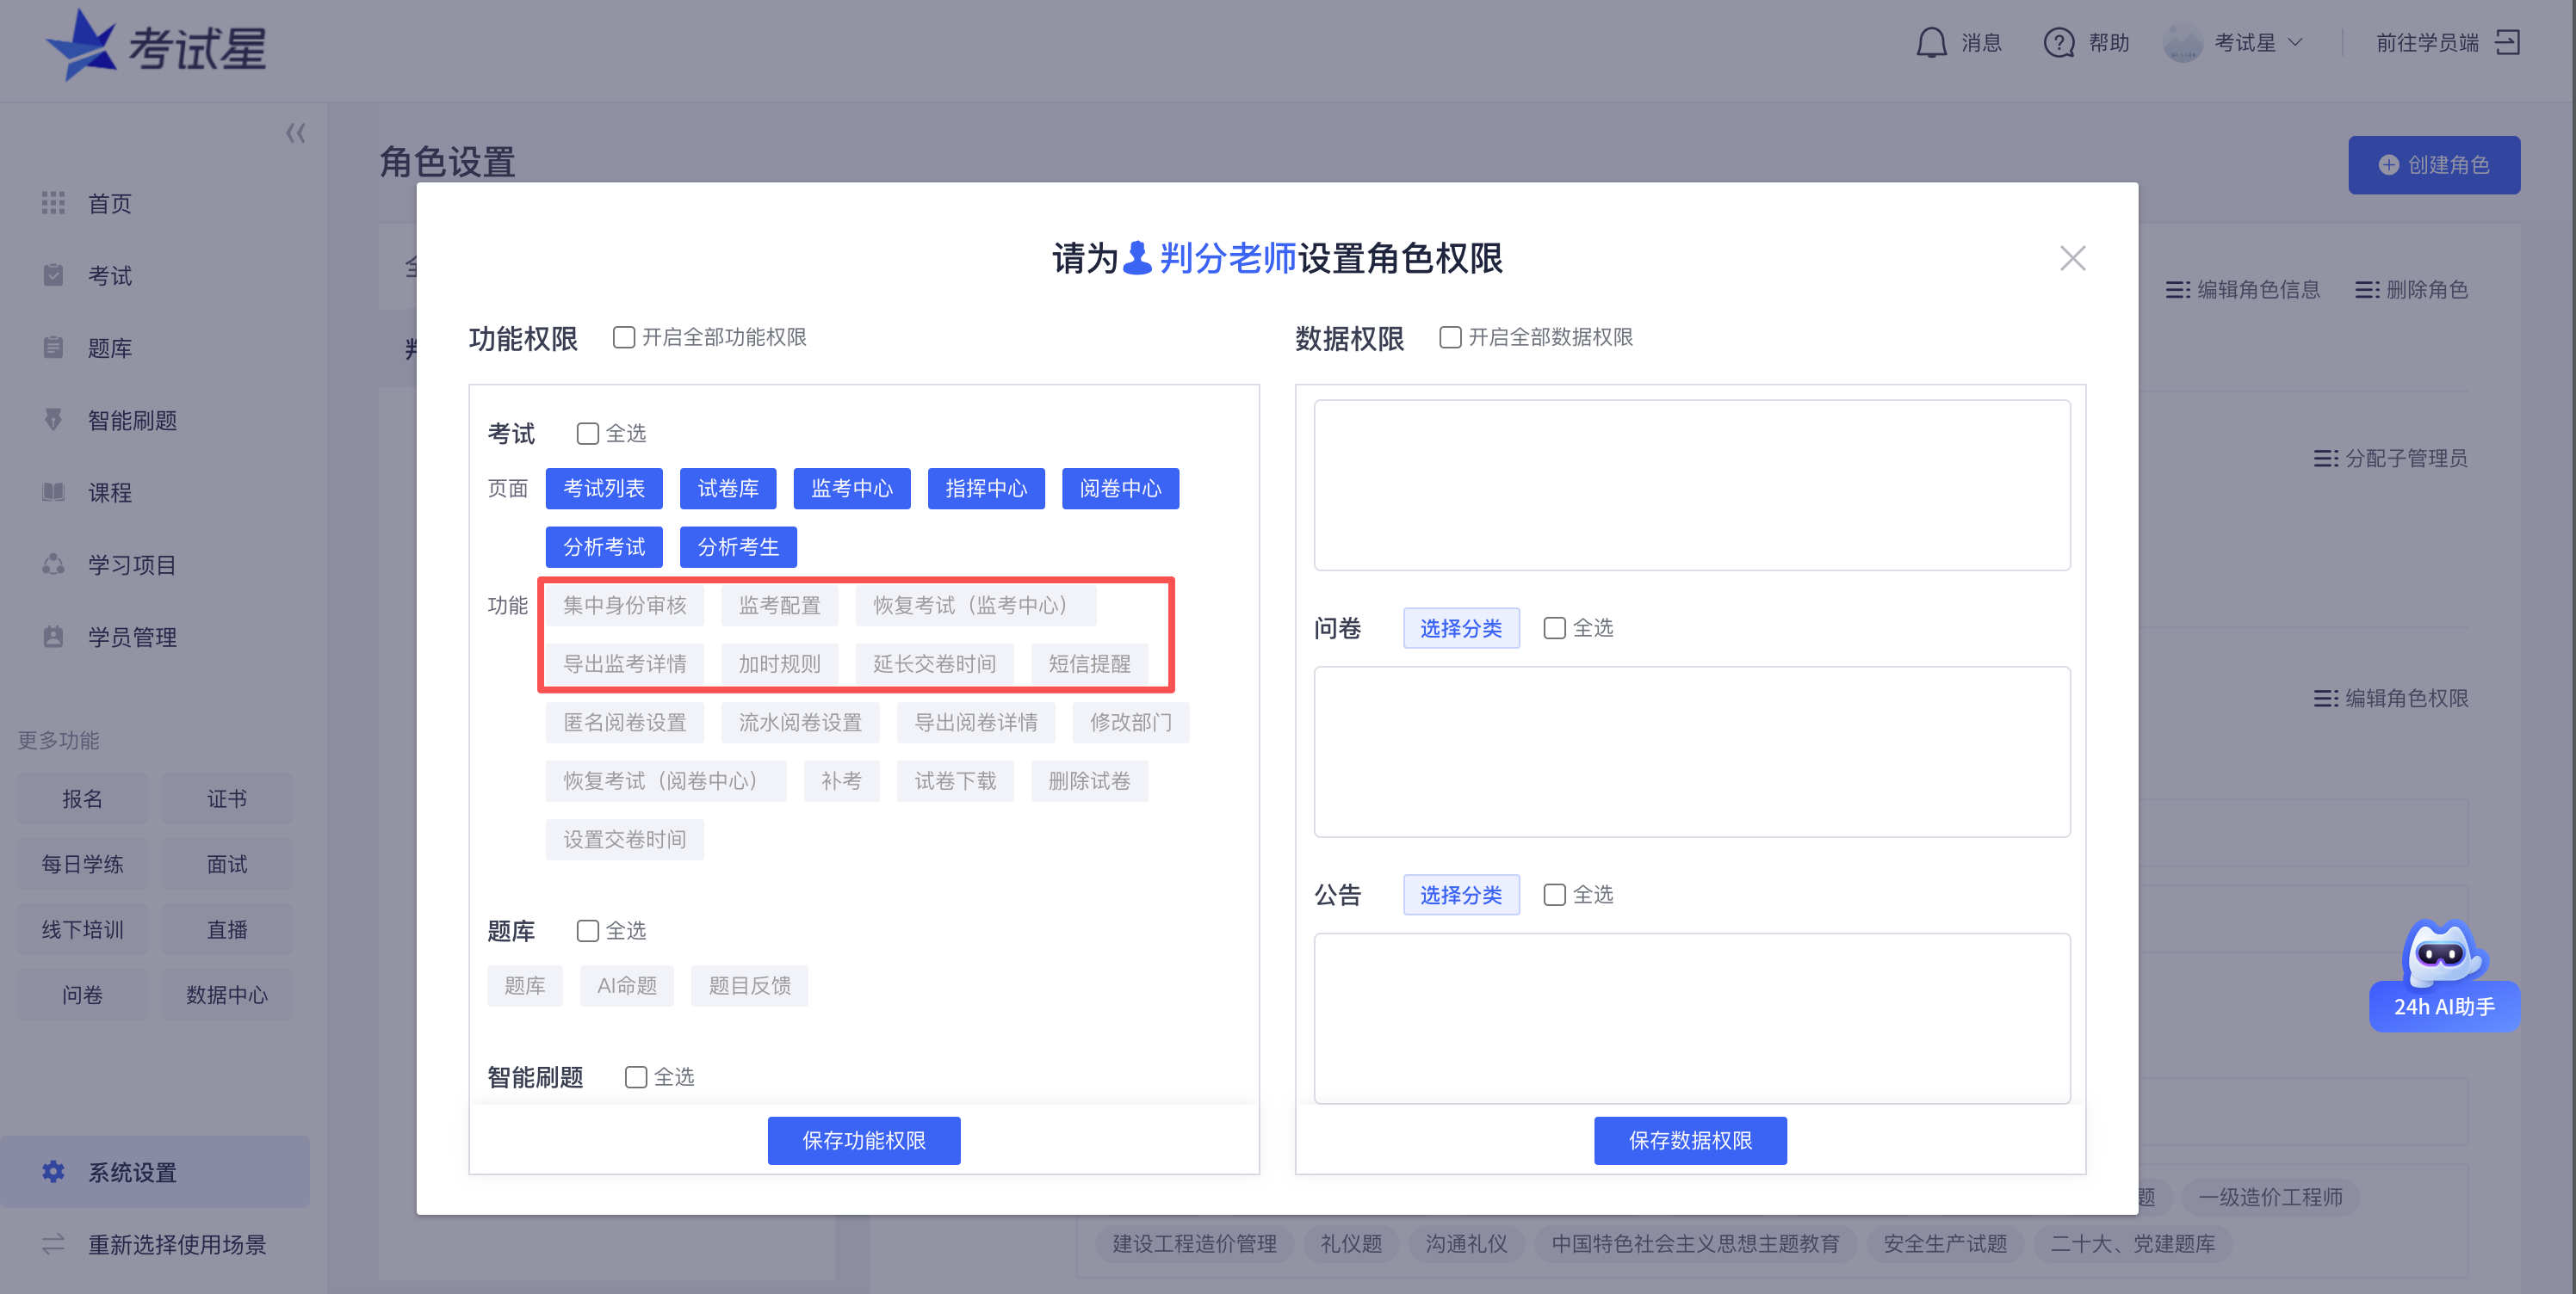Check 全选 next to 考试 section

[x=587, y=433]
